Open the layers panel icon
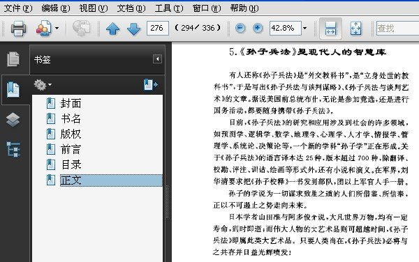The image size is (419, 262). [13, 120]
